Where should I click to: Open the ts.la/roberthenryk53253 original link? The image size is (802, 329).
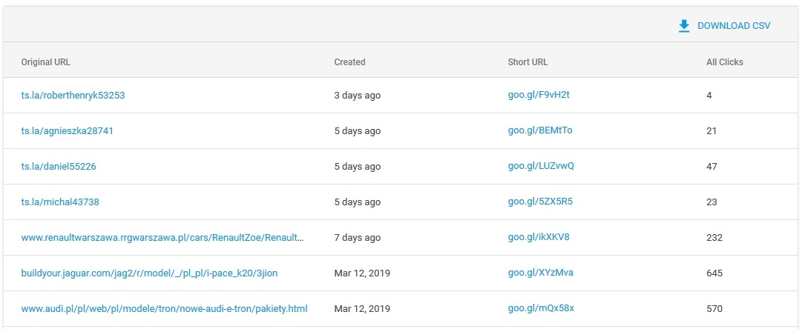(x=73, y=95)
